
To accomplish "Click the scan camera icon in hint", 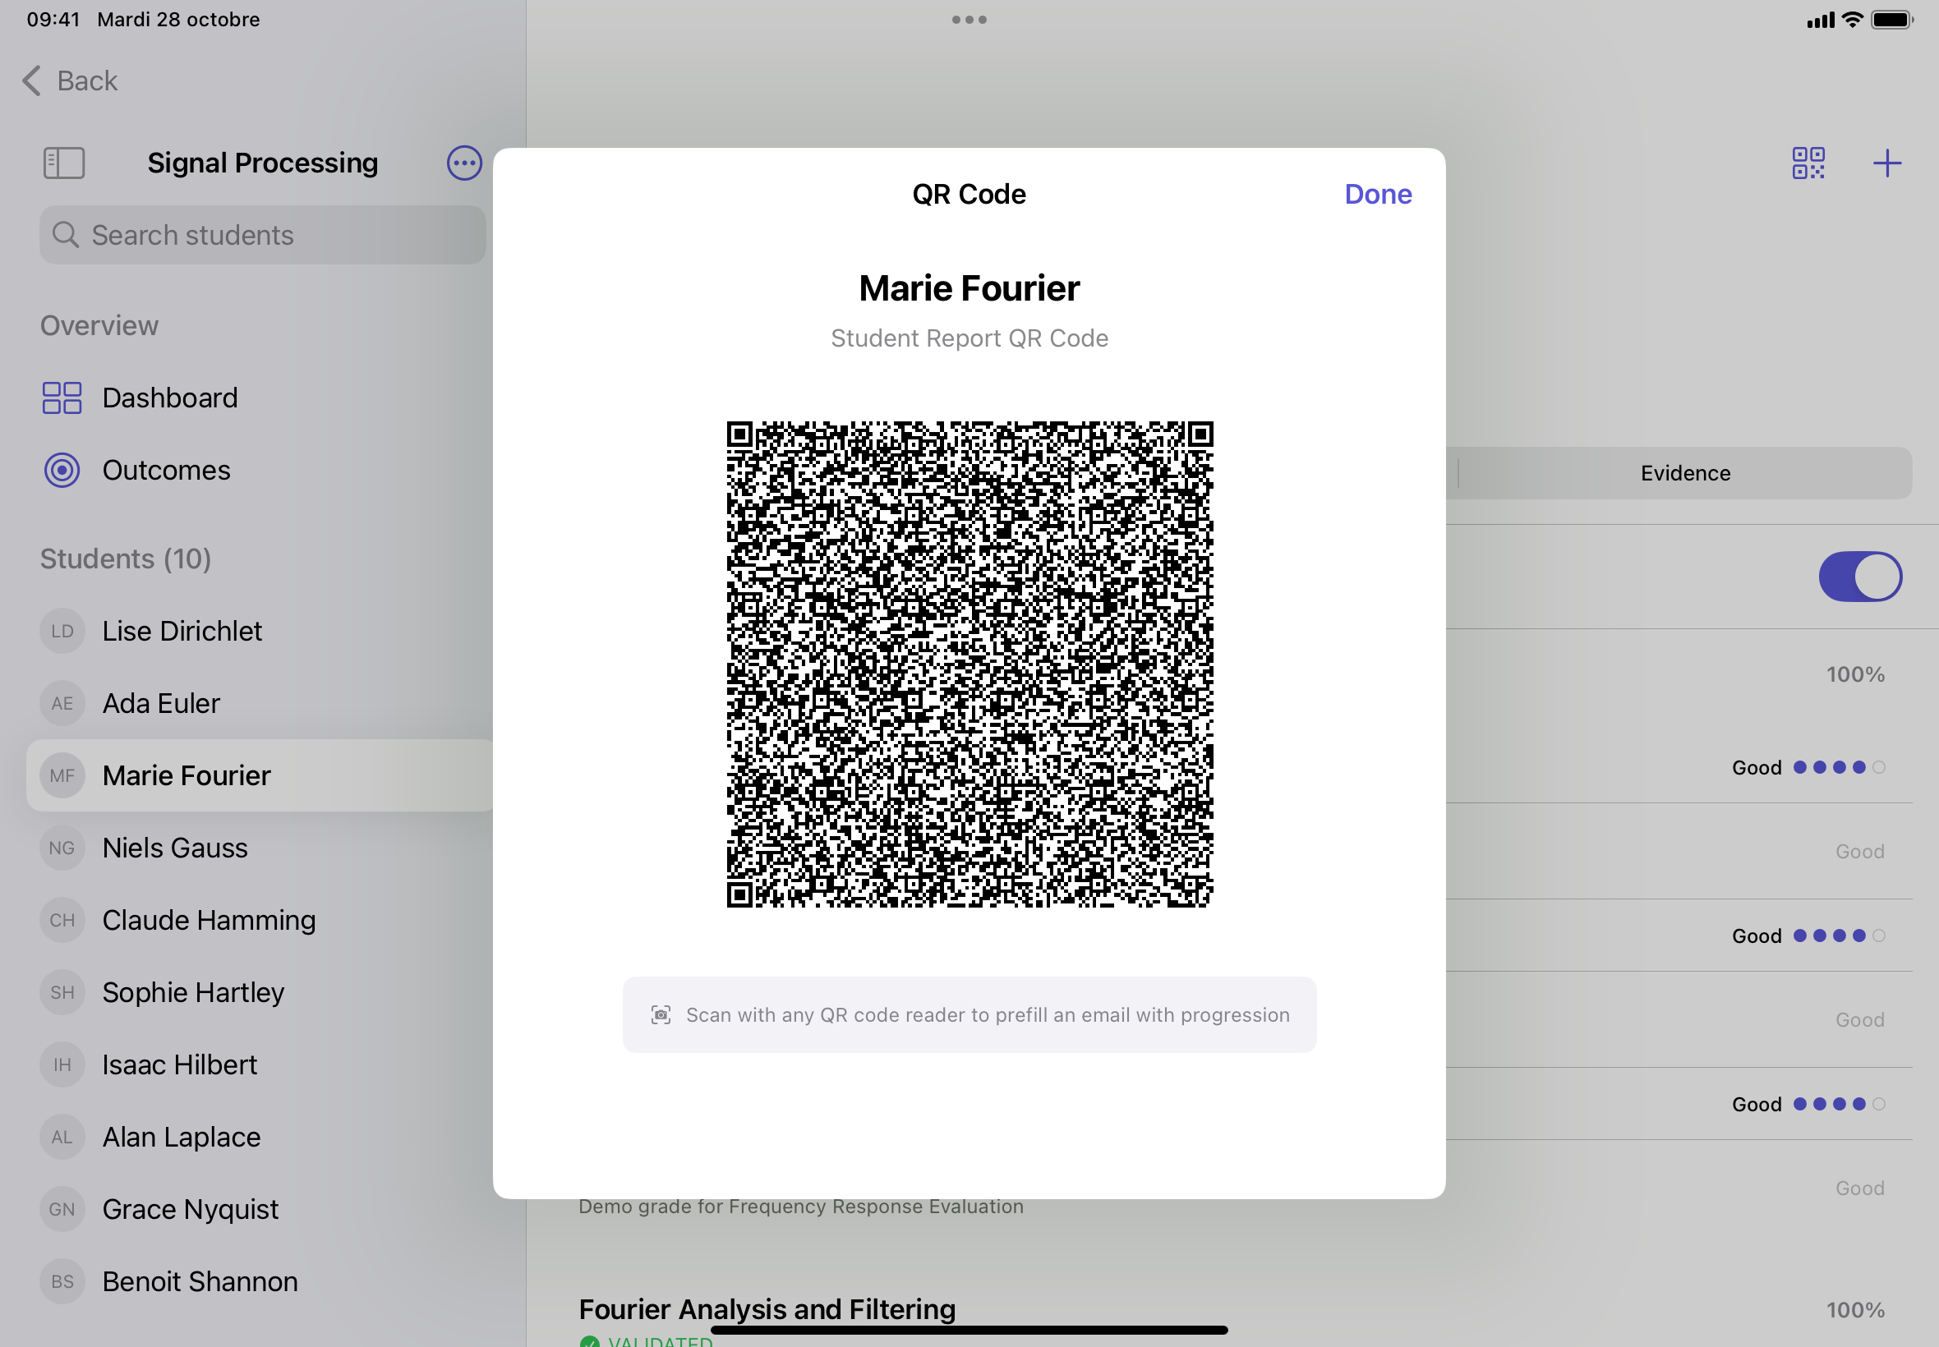I will tap(661, 1014).
